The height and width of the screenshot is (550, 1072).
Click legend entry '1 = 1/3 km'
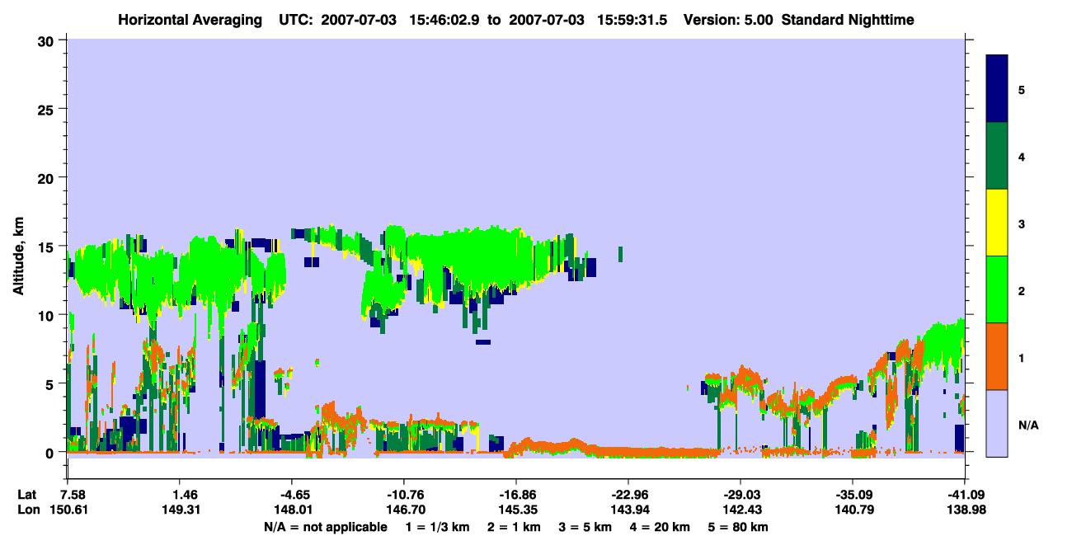coord(439,526)
